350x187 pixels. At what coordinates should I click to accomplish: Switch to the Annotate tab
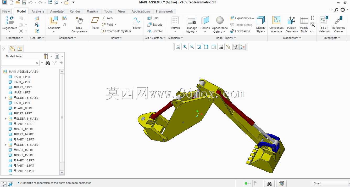(x=57, y=11)
